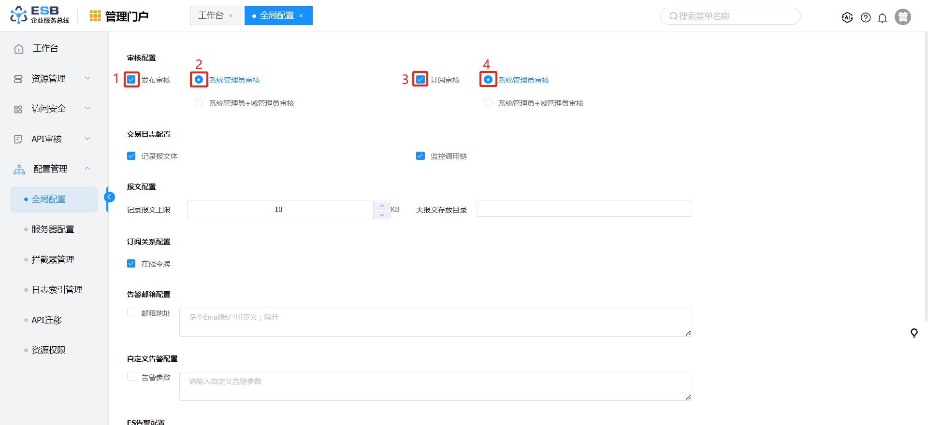Click the 大报文存放目录 input field
Screen dimensions: 928x425
[584, 209]
